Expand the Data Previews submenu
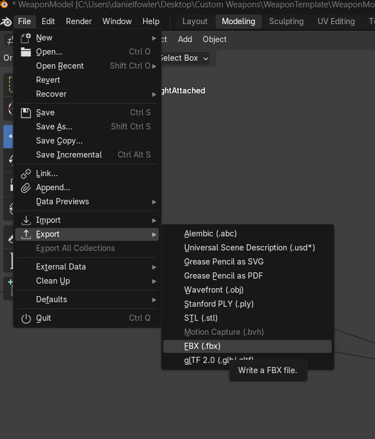Image resolution: width=375 pixels, height=439 pixels. pos(87,201)
